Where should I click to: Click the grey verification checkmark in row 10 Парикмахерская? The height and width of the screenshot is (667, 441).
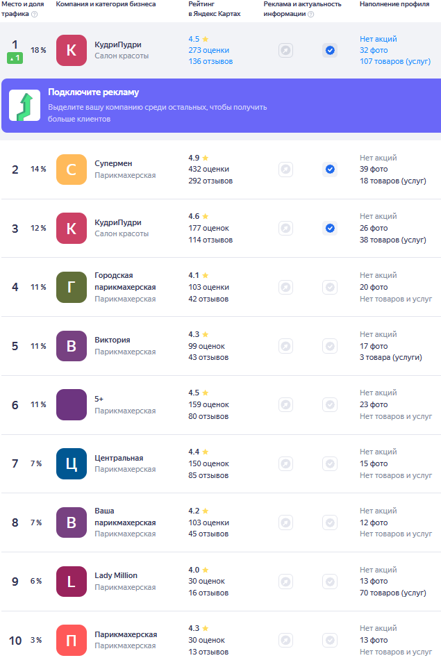(x=330, y=640)
